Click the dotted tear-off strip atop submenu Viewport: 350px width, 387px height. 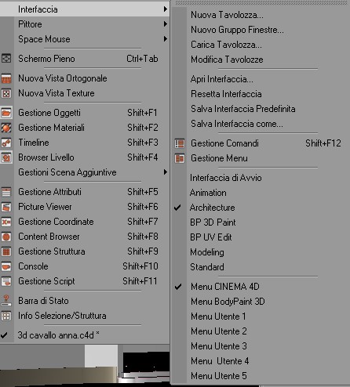point(262,2)
